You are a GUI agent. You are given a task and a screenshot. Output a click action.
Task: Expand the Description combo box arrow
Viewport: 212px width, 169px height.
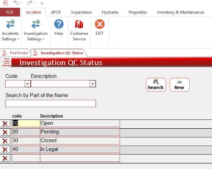coord(92,84)
